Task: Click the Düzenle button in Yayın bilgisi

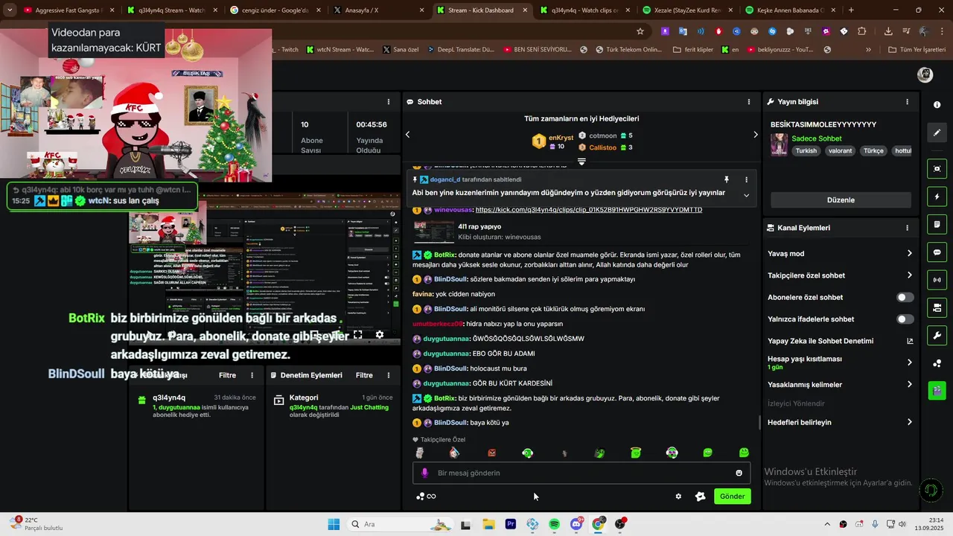Action: click(x=841, y=200)
